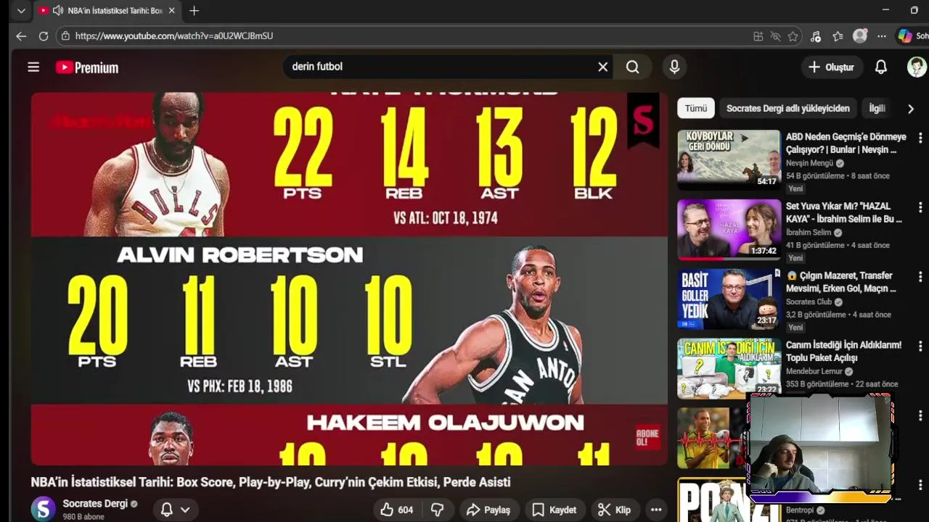Open Edge settings and more ellipsis
Image resolution: width=929 pixels, height=522 pixels.
(882, 36)
